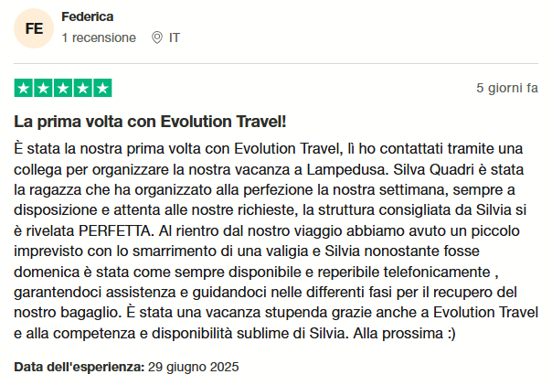Image resolution: width=552 pixels, height=385 pixels.
Task: Click 'Data dell'esperienza:' label
Action: click(x=79, y=367)
